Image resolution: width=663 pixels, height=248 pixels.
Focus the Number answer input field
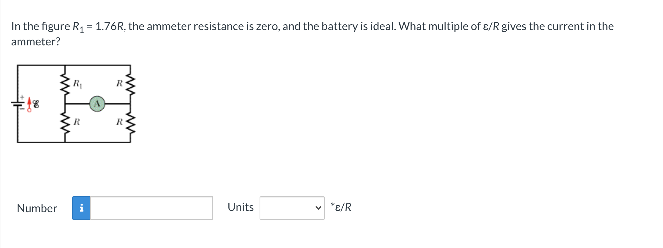coord(152,208)
